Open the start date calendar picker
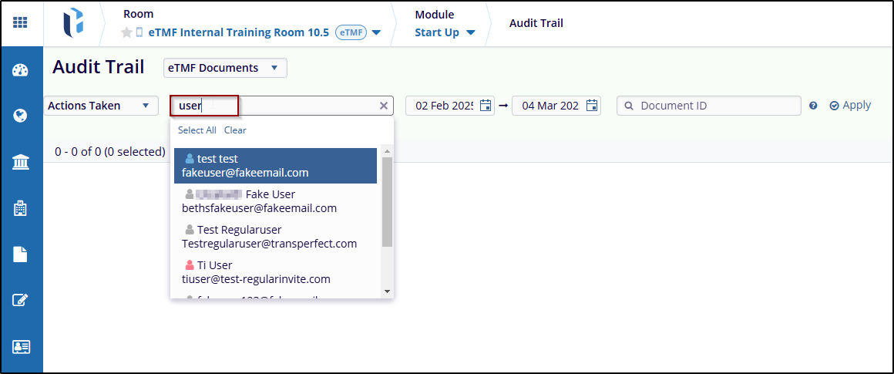This screenshot has height=374, width=894. (x=486, y=106)
